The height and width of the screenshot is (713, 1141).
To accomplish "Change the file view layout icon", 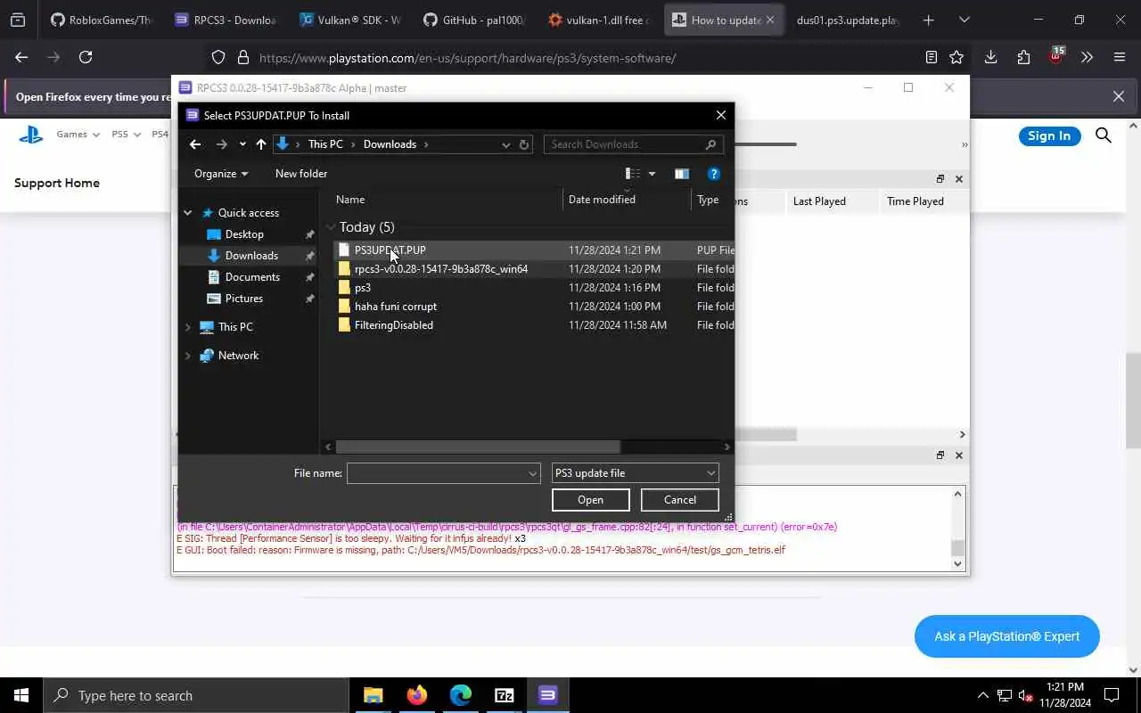I will point(633,174).
